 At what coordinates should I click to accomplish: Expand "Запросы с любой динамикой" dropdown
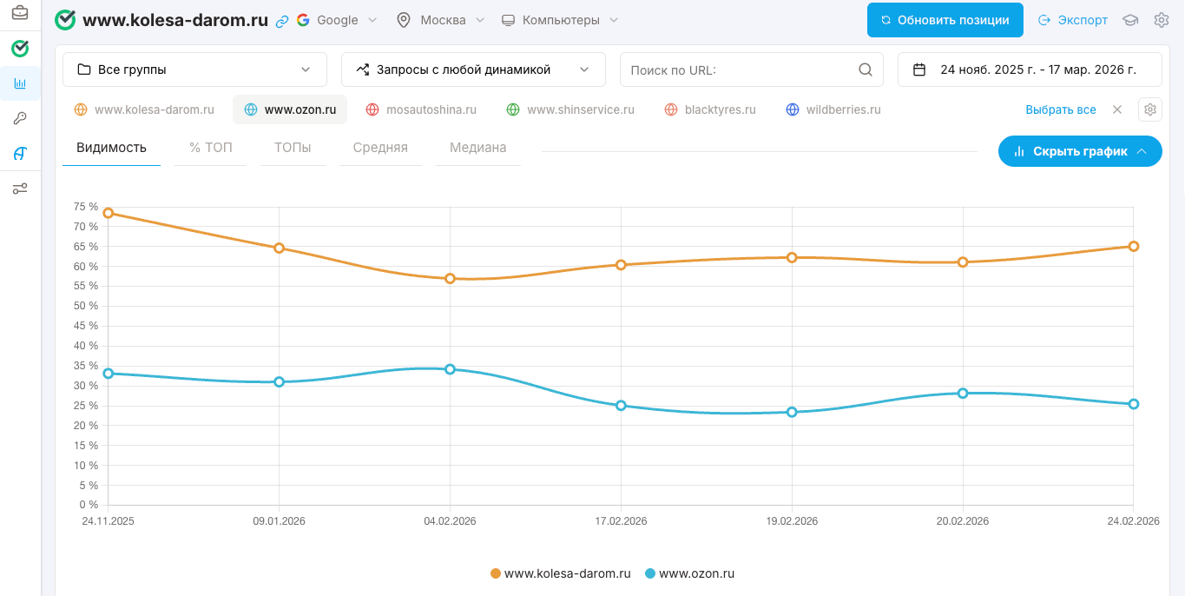[473, 70]
